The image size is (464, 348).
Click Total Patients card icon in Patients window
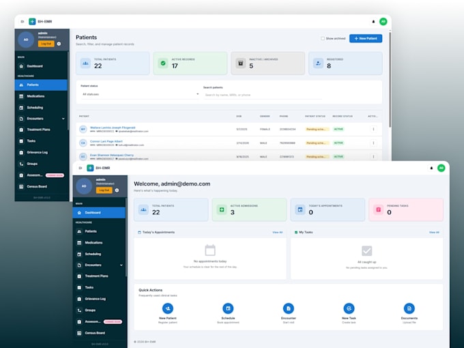(x=85, y=63)
